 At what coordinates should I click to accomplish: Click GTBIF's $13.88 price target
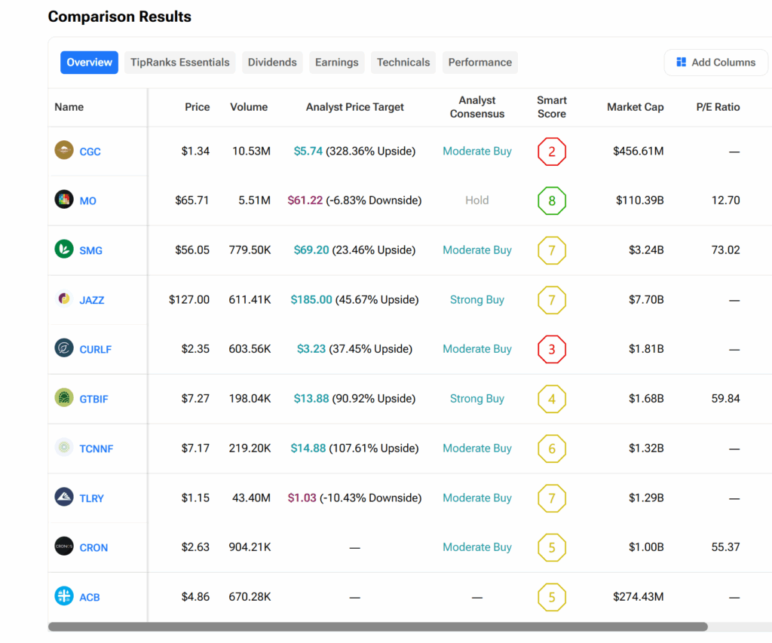pos(311,398)
